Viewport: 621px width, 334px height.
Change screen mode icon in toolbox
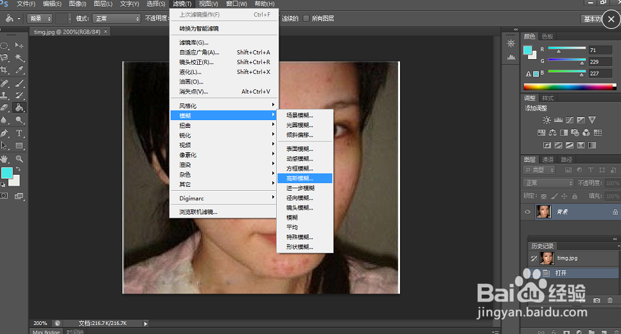pyautogui.click(x=19, y=196)
